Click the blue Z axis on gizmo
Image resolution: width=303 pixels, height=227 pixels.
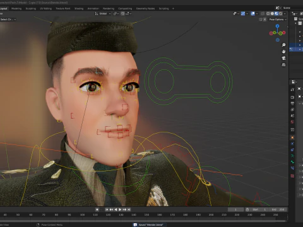[278, 26]
